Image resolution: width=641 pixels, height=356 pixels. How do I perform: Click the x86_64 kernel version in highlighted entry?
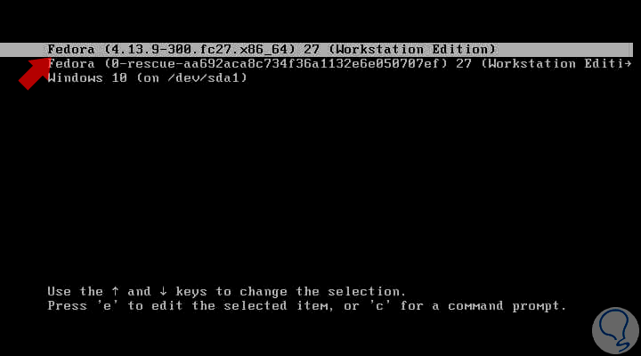pyautogui.click(x=200, y=50)
